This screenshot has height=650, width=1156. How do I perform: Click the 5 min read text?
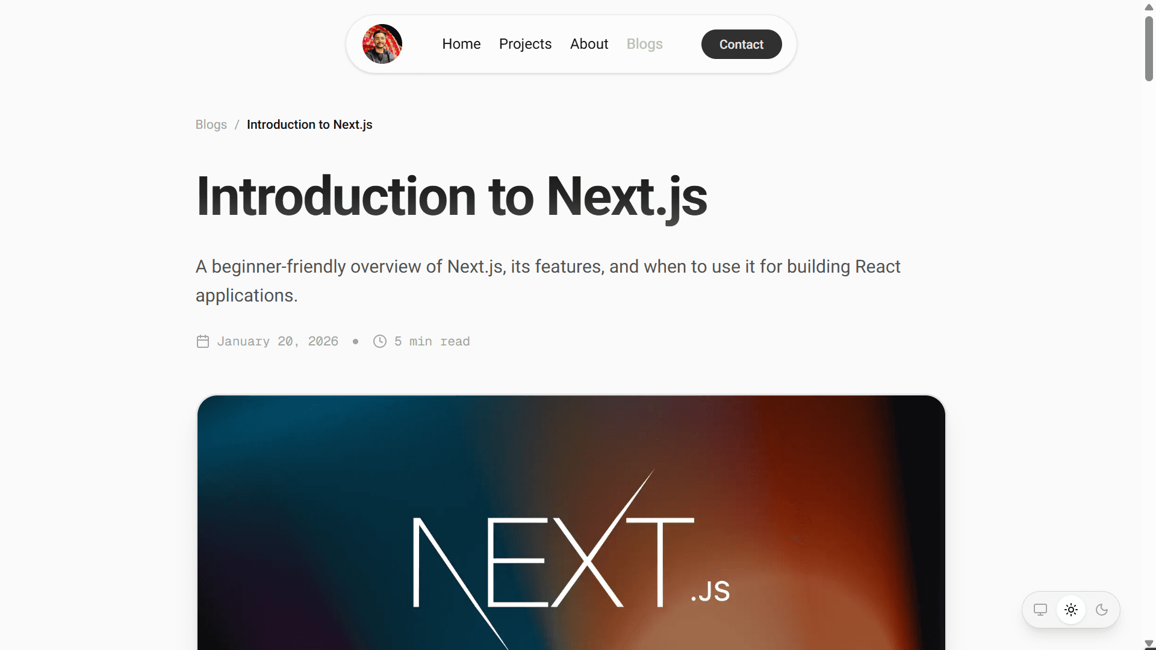click(432, 341)
